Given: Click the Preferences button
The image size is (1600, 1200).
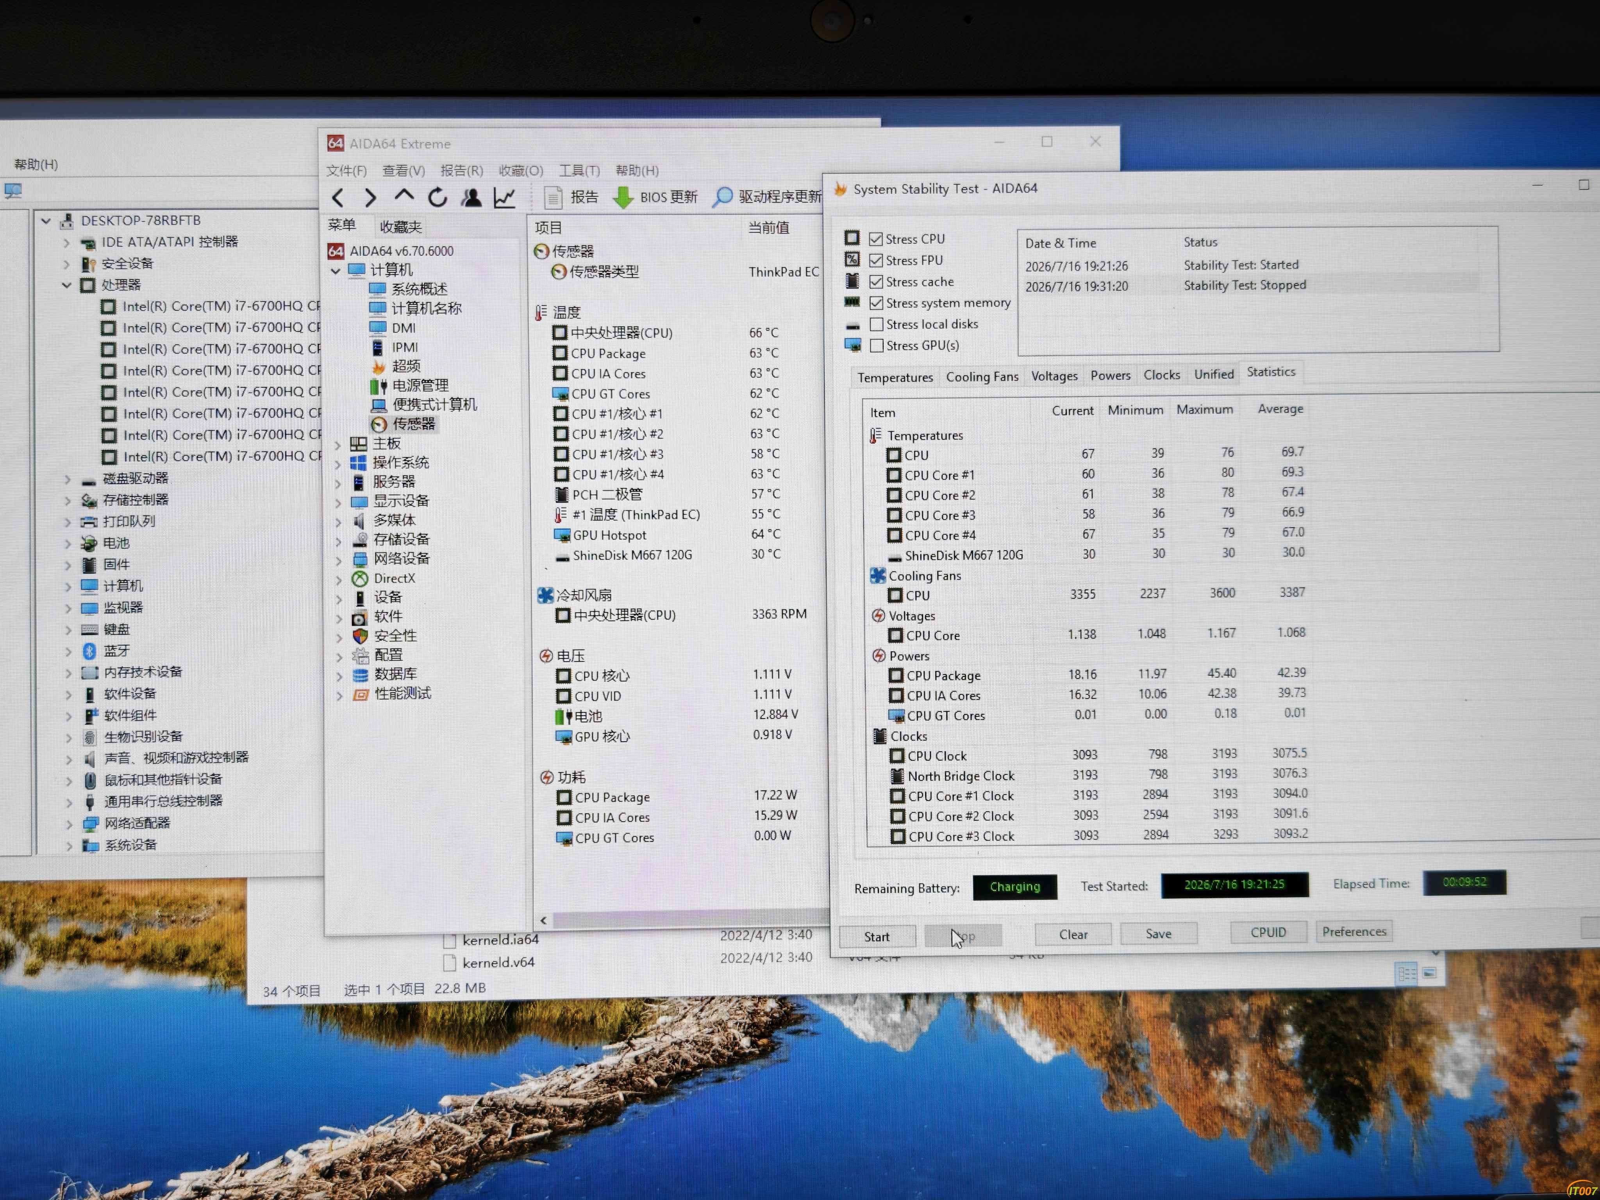Looking at the screenshot, I should pos(1354,932).
